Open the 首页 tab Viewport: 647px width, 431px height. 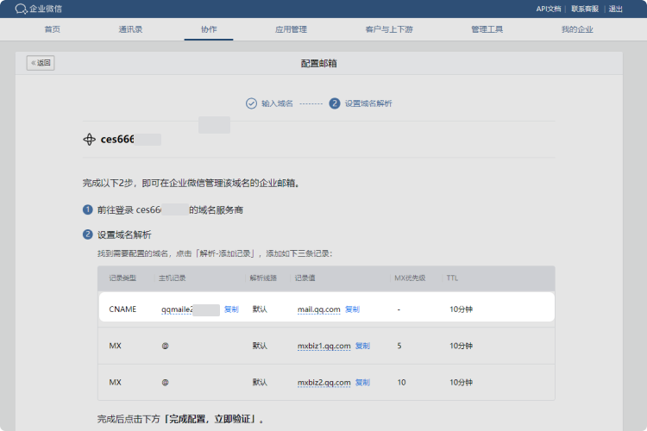(x=53, y=29)
